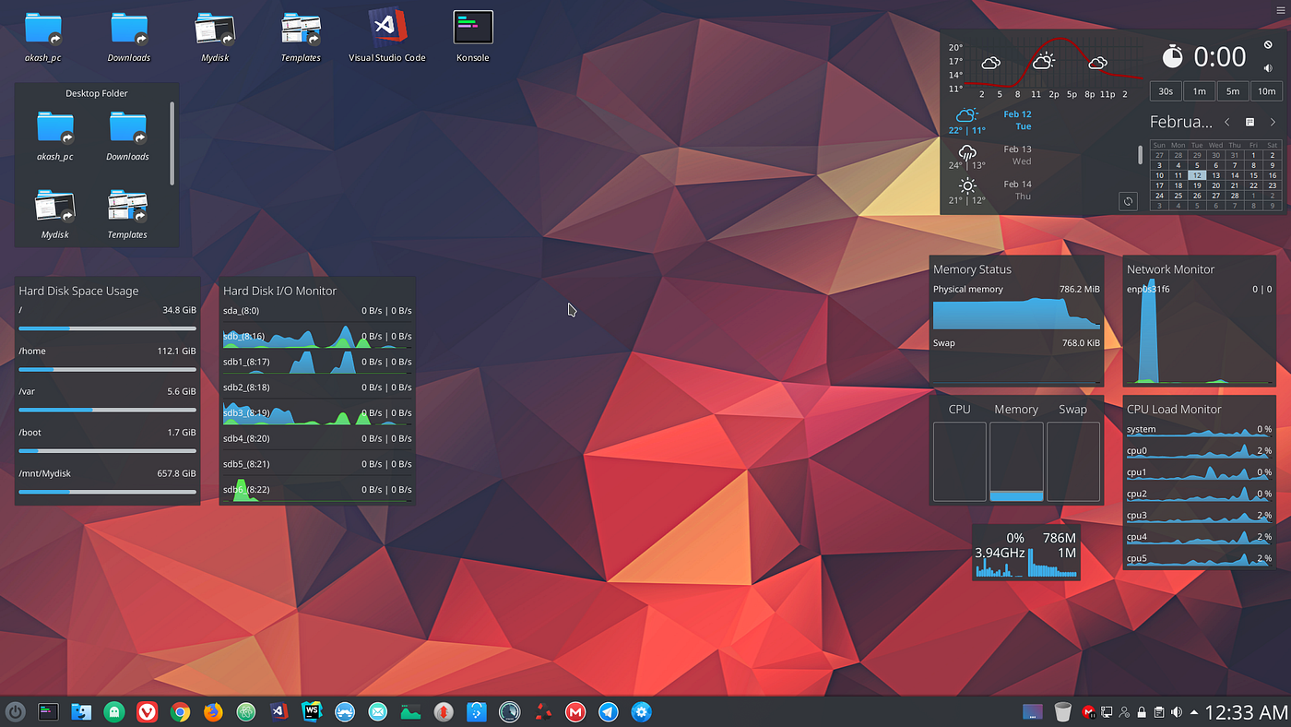This screenshot has height=727, width=1291.
Task: Open Telegram from the taskbar
Action: coord(608,711)
